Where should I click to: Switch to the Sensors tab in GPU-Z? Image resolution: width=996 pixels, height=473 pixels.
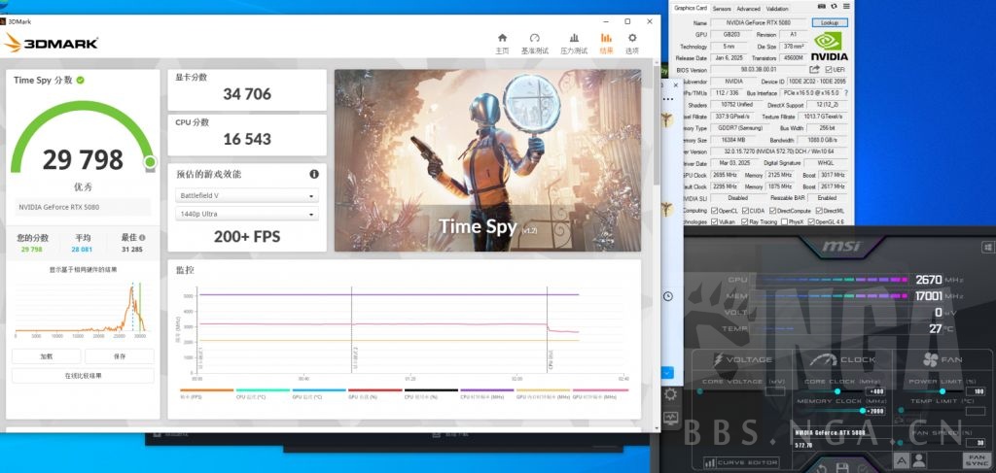tap(722, 9)
